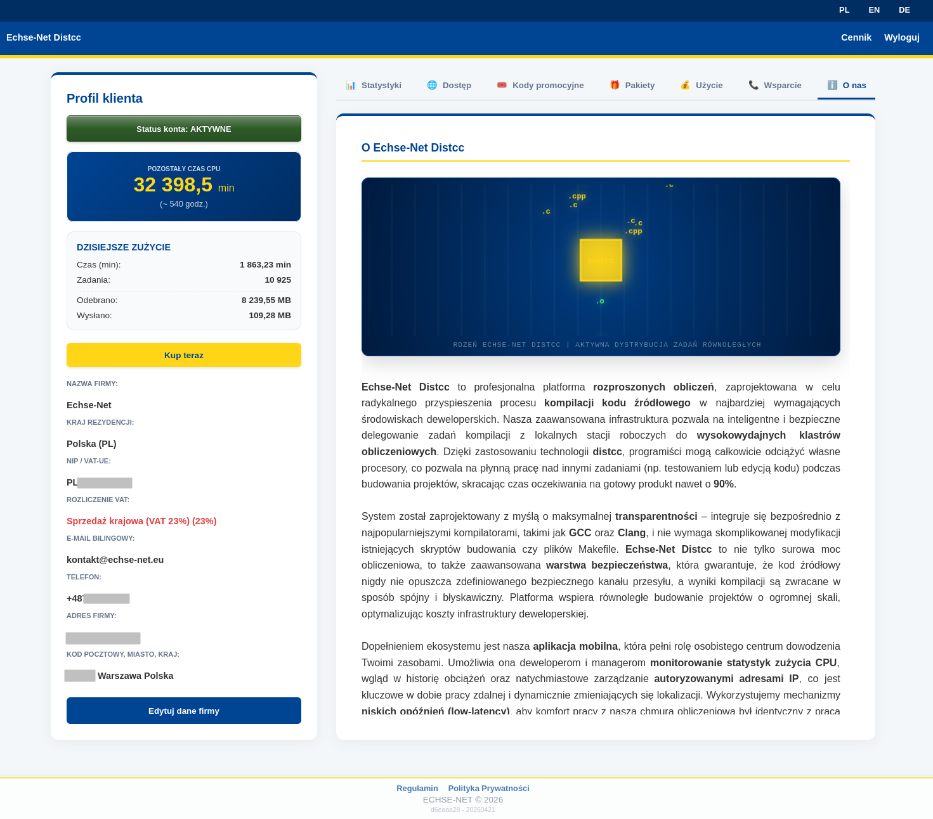The height and width of the screenshot is (819, 933).
Task: Open the Statystyki tab
Action: coord(381,86)
